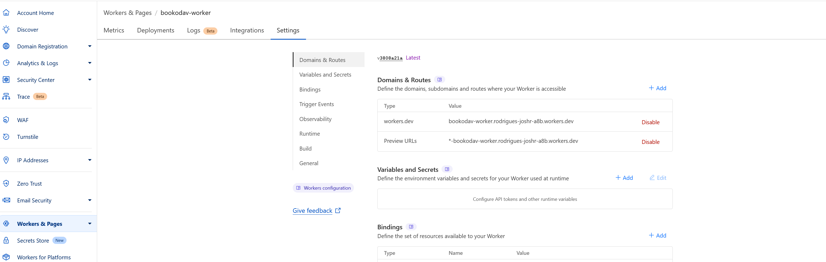Open Zero Trust in sidebar
The height and width of the screenshot is (262, 826).
tap(30, 184)
